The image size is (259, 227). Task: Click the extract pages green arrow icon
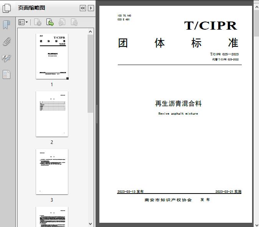click(x=50, y=22)
